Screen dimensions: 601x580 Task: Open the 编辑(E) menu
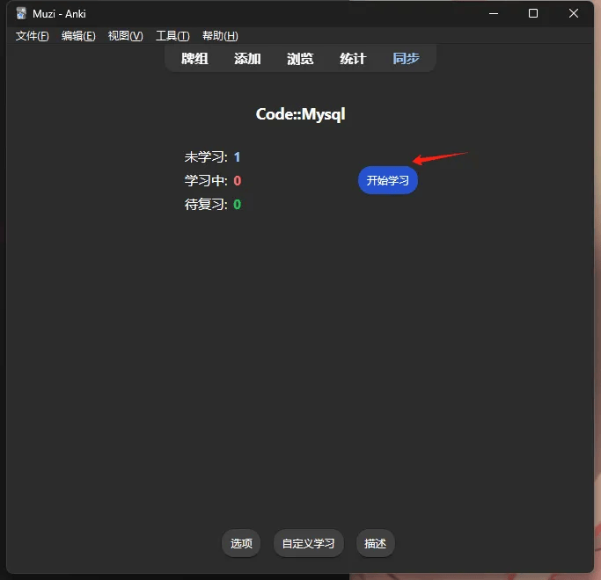click(78, 36)
